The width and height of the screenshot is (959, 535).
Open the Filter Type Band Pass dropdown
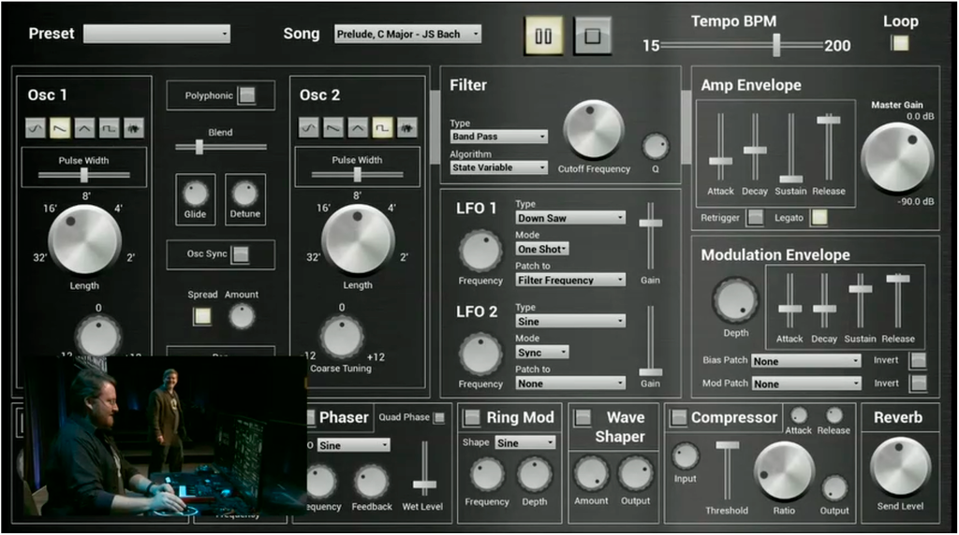point(498,137)
